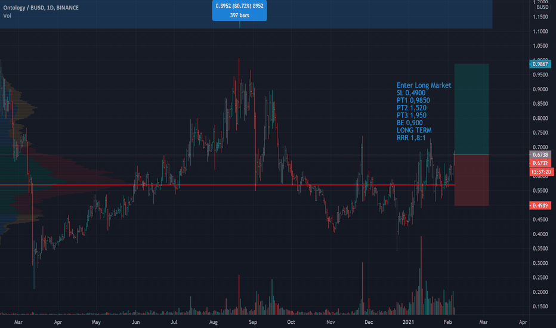Select the green profit zone of long position

pyautogui.click(x=472, y=109)
